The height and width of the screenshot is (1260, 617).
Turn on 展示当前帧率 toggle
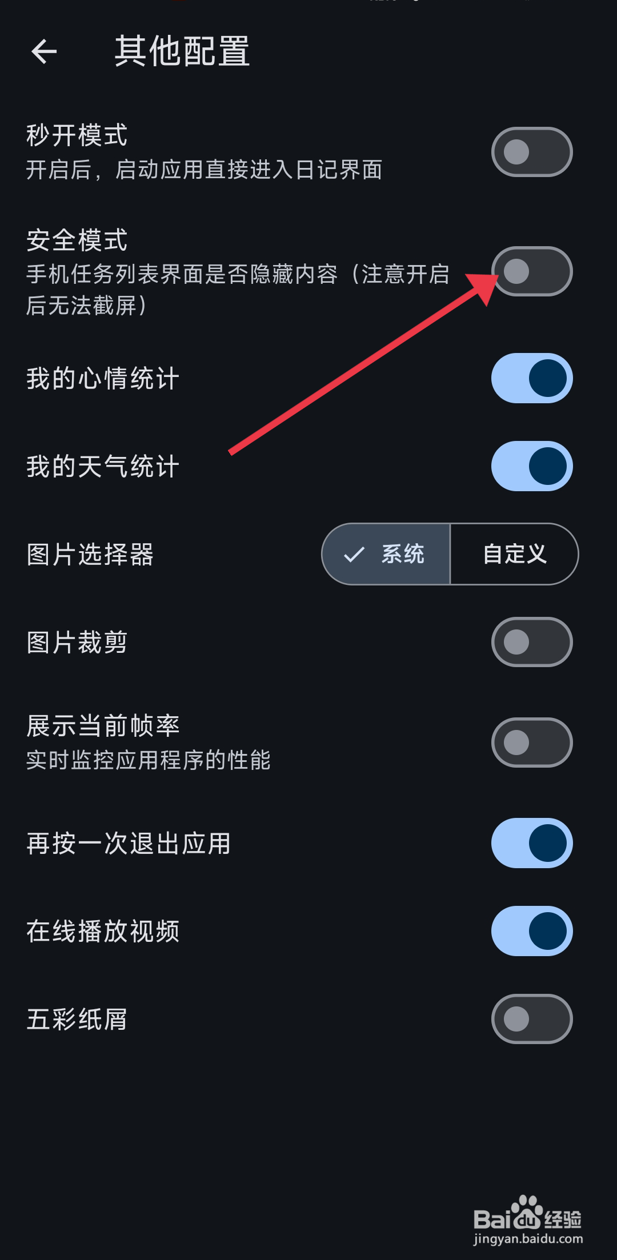click(532, 743)
